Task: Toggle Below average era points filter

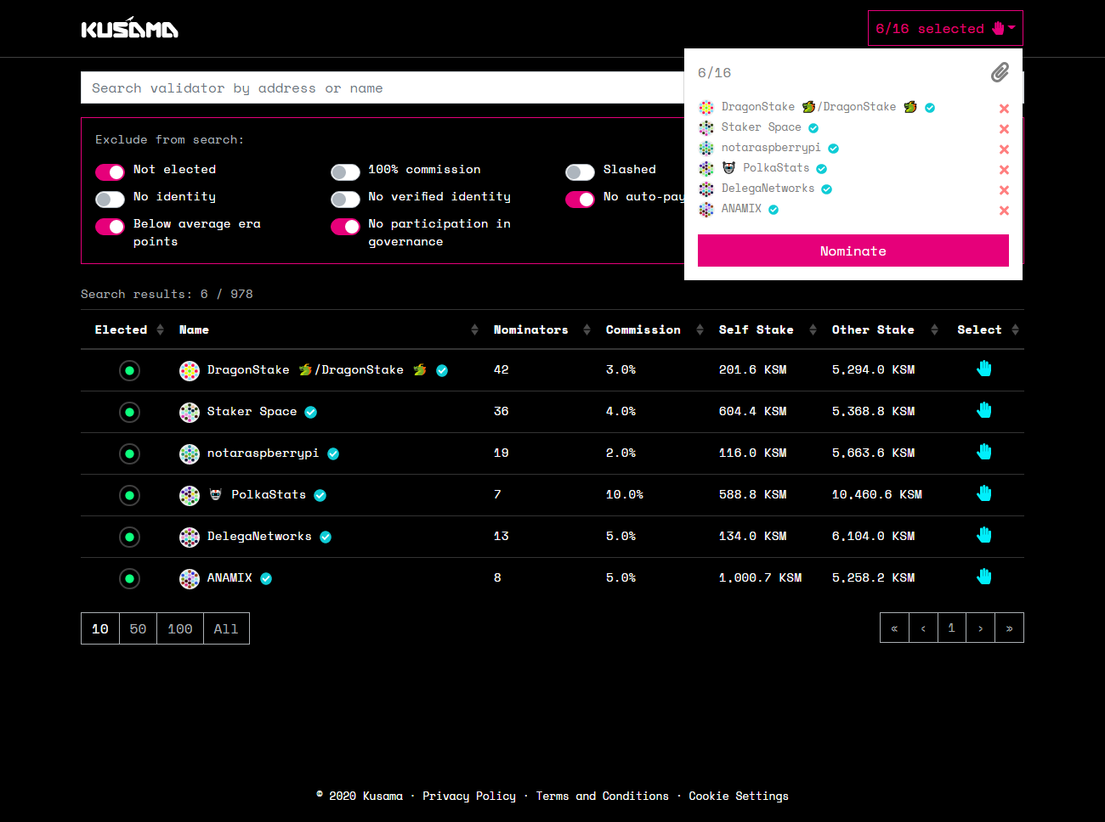Action: click(x=110, y=227)
